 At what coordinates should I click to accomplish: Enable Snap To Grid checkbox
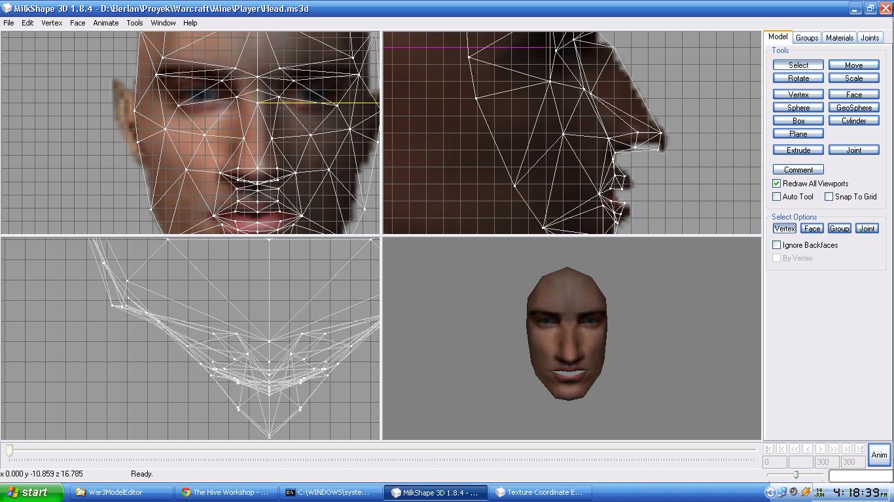(x=829, y=197)
